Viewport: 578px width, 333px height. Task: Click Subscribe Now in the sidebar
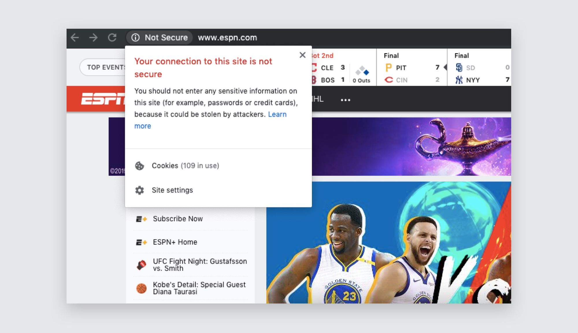(178, 219)
